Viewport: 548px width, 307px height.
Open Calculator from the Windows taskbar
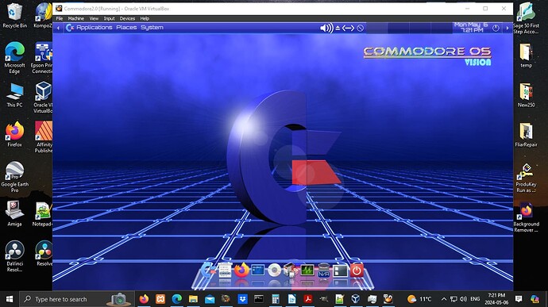coord(276,299)
